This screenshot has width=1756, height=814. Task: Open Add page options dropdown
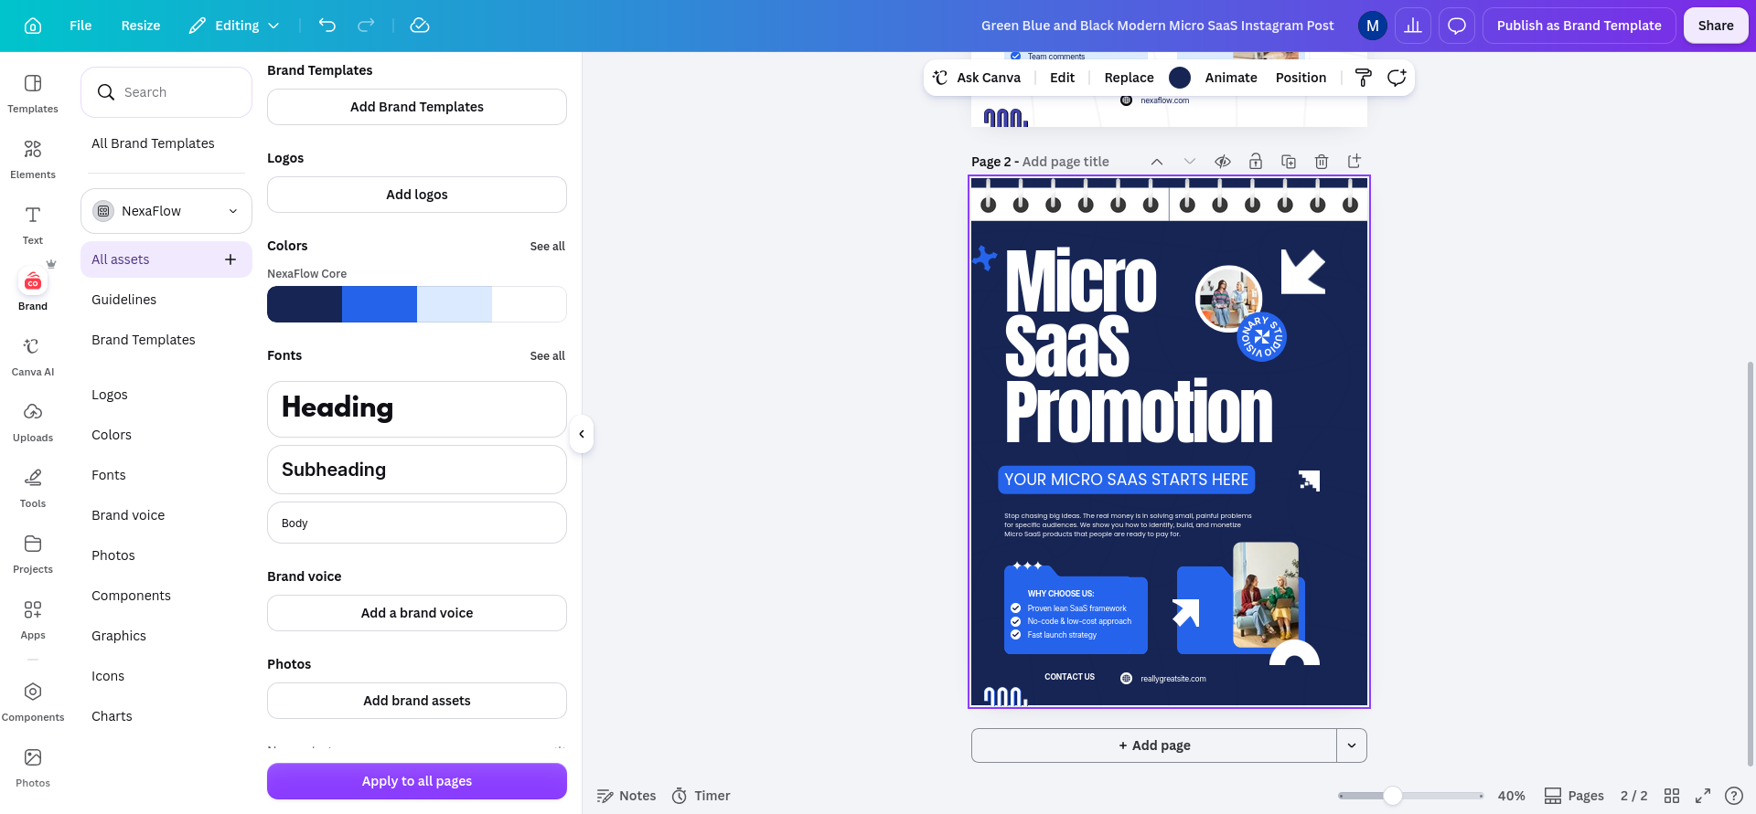1352,745
